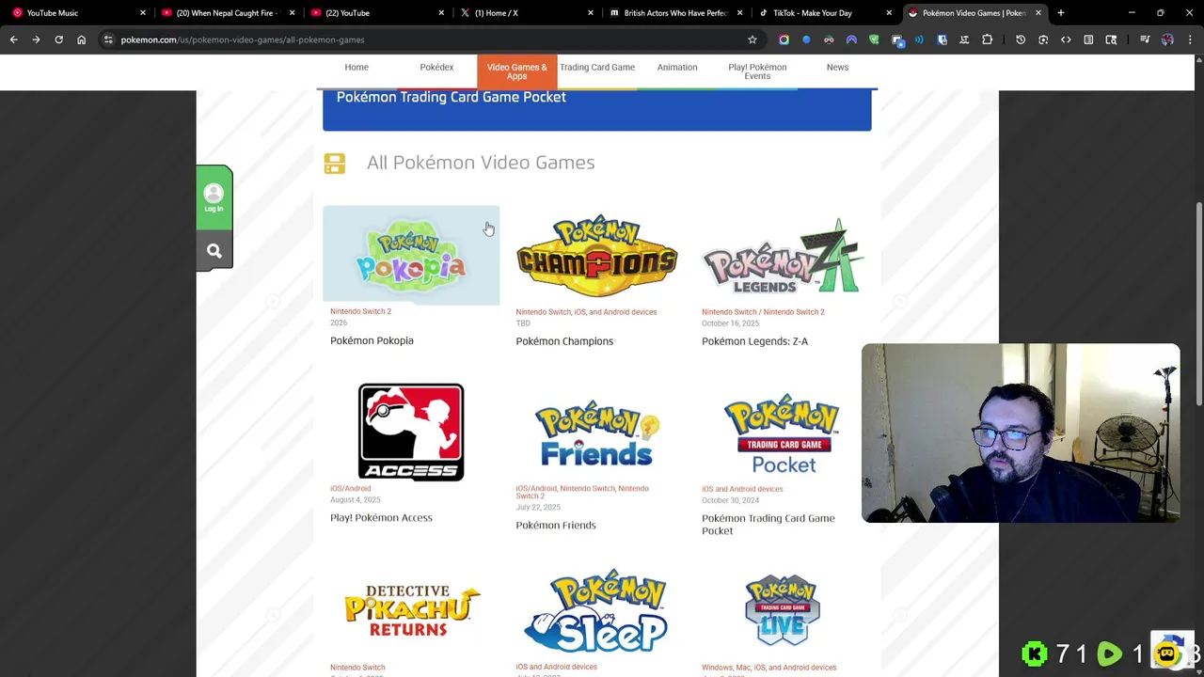
Task: Open the Animation navigation item
Action: coord(677,68)
